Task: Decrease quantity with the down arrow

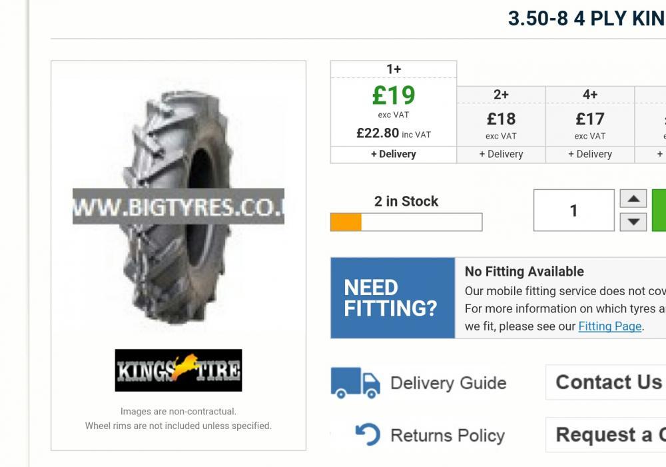Action: 633,222
